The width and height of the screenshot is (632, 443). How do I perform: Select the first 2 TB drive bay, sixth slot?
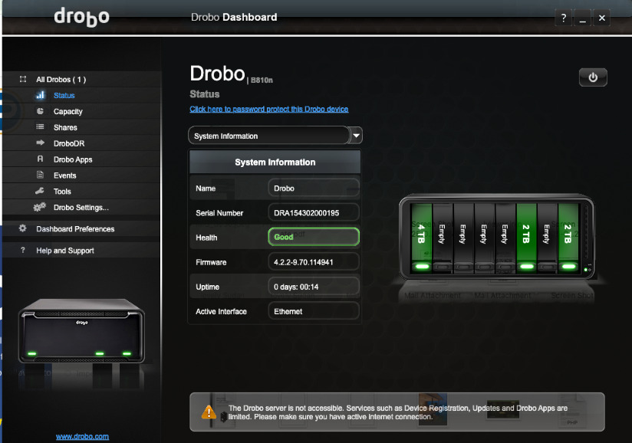click(526, 238)
